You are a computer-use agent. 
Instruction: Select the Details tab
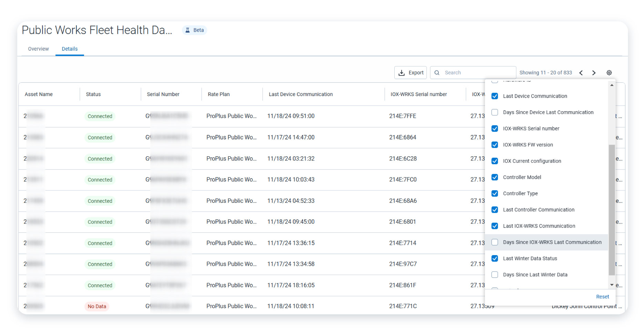coord(70,49)
